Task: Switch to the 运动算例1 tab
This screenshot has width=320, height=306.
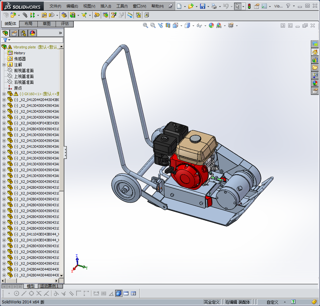Action: point(49,286)
